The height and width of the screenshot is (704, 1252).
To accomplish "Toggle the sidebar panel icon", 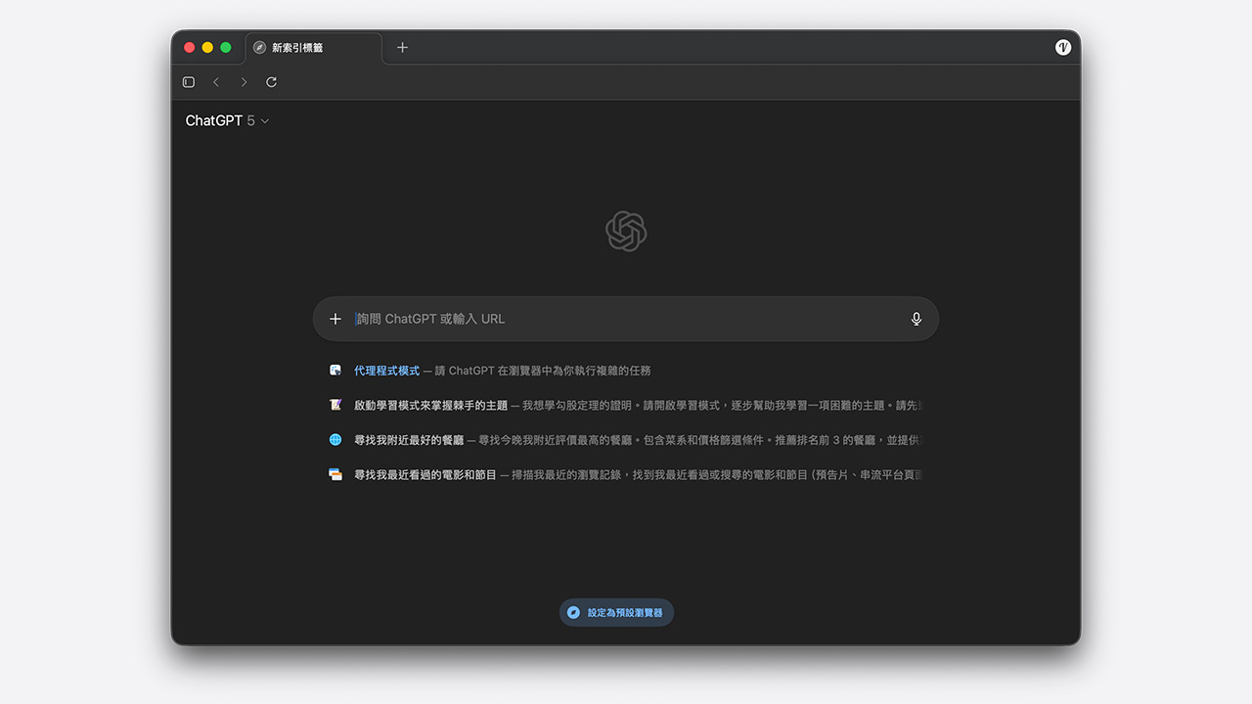I will (x=189, y=82).
